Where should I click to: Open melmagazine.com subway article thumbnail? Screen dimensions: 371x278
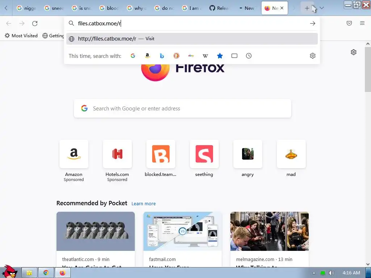pos(270,231)
